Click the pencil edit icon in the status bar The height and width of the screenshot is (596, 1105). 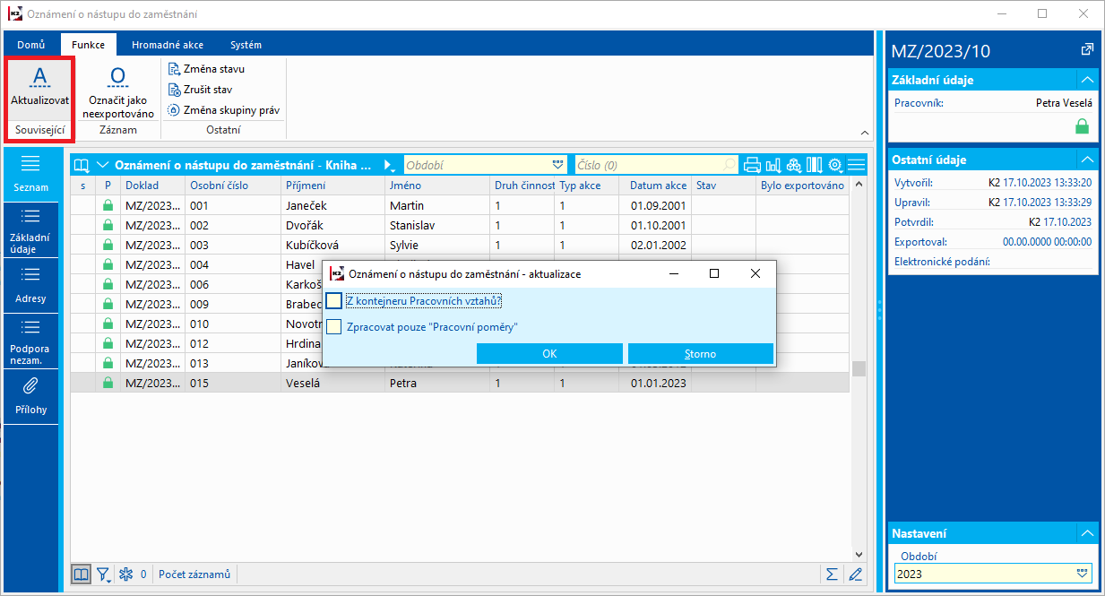point(856,574)
